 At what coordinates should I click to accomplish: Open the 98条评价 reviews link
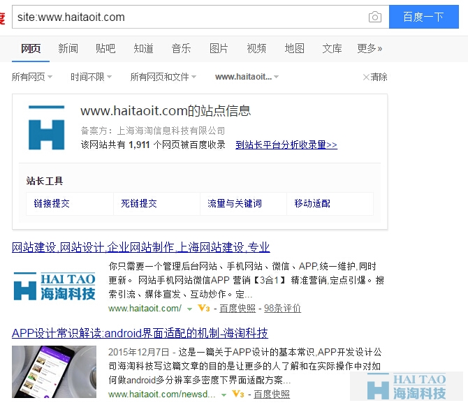282,309
